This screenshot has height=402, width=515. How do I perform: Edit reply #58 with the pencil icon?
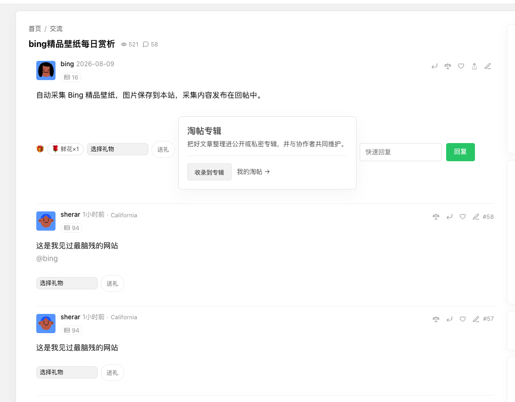[x=476, y=217]
